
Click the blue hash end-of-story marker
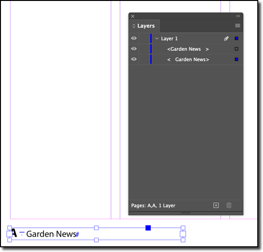point(78,234)
